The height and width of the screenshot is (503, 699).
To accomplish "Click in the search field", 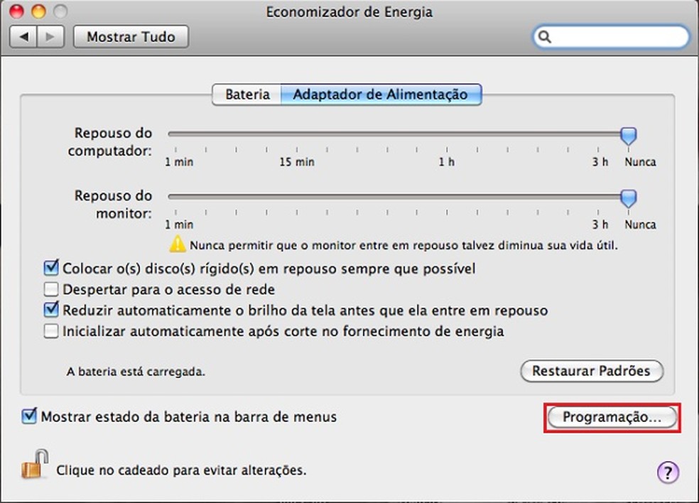I will pyautogui.click(x=611, y=36).
